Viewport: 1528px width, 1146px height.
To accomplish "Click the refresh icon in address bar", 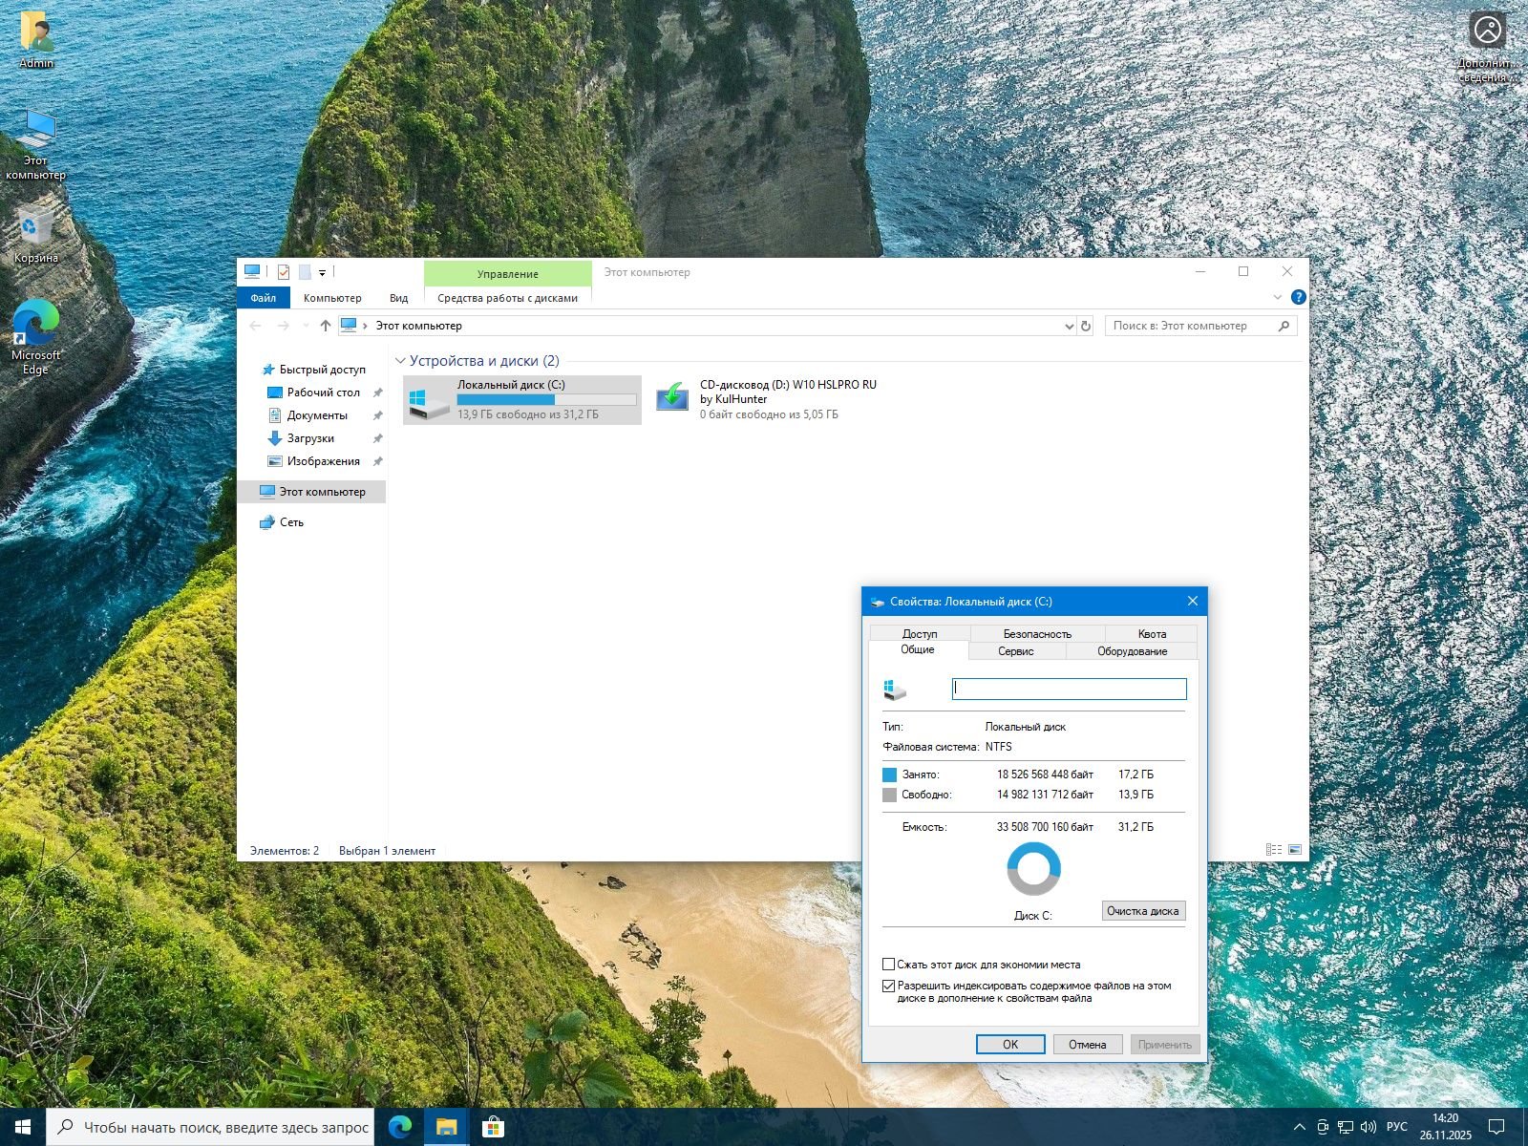I will 1085,326.
